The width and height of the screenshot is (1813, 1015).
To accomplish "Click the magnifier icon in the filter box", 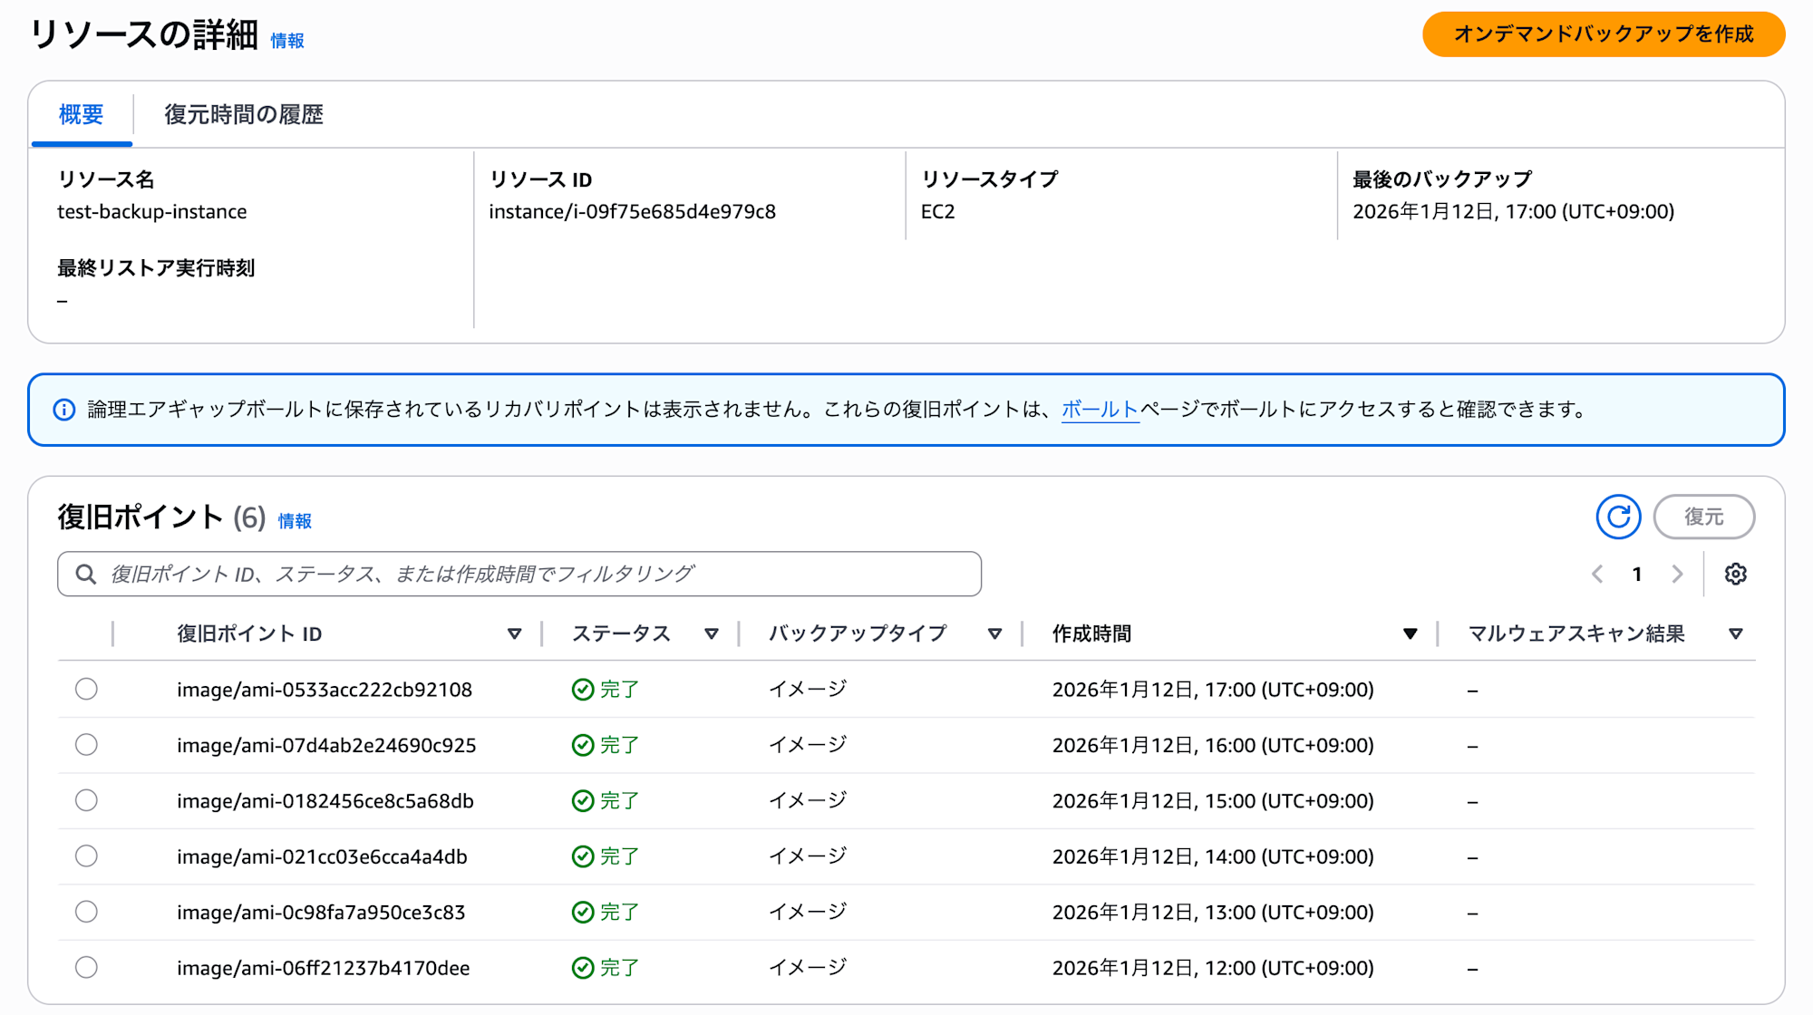I will click(86, 574).
